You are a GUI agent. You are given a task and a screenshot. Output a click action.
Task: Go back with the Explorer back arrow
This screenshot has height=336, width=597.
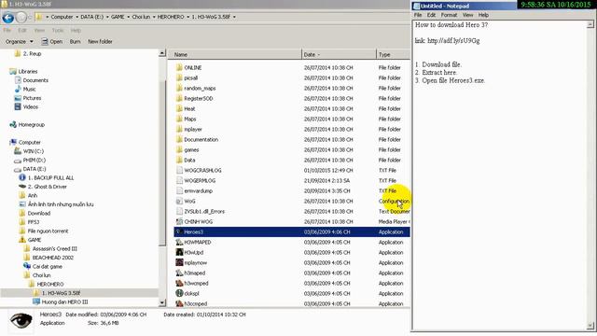pyautogui.click(x=8, y=17)
